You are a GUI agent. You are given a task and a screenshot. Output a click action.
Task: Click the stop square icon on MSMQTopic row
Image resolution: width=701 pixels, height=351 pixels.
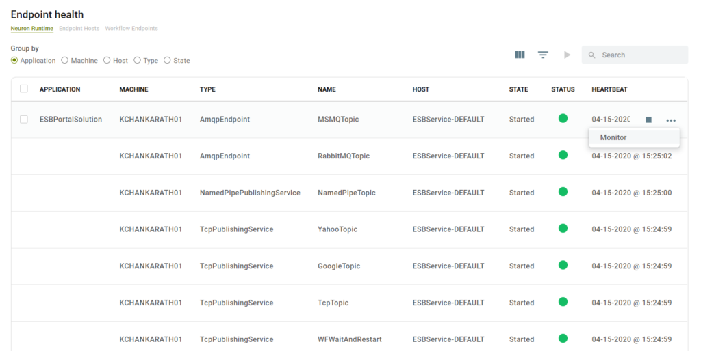(x=648, y=120)
